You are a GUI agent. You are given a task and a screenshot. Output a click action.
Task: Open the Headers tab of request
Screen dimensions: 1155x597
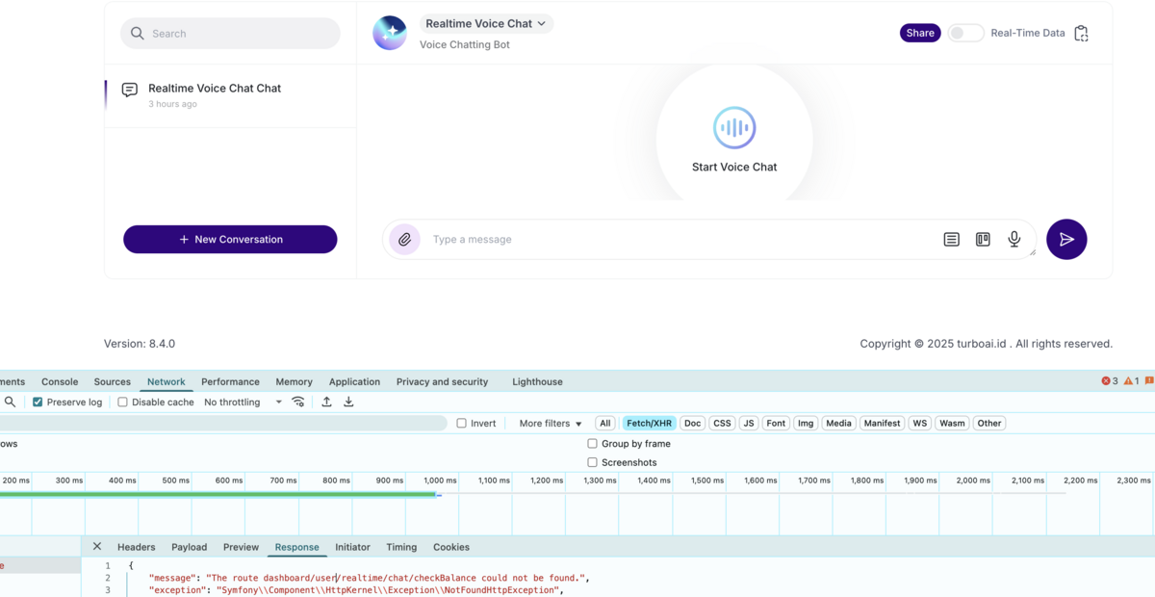(136, 547)
